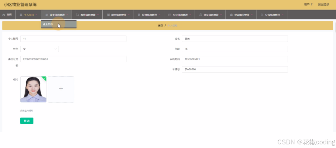
Task: Click the chat icon beside 报修信息管理
Action: point(139,15)
